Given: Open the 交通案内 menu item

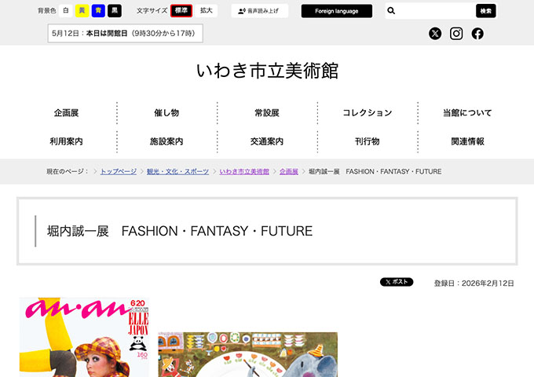Looking at the screenshot, I should pyautogui.click(x=267, y=141).
